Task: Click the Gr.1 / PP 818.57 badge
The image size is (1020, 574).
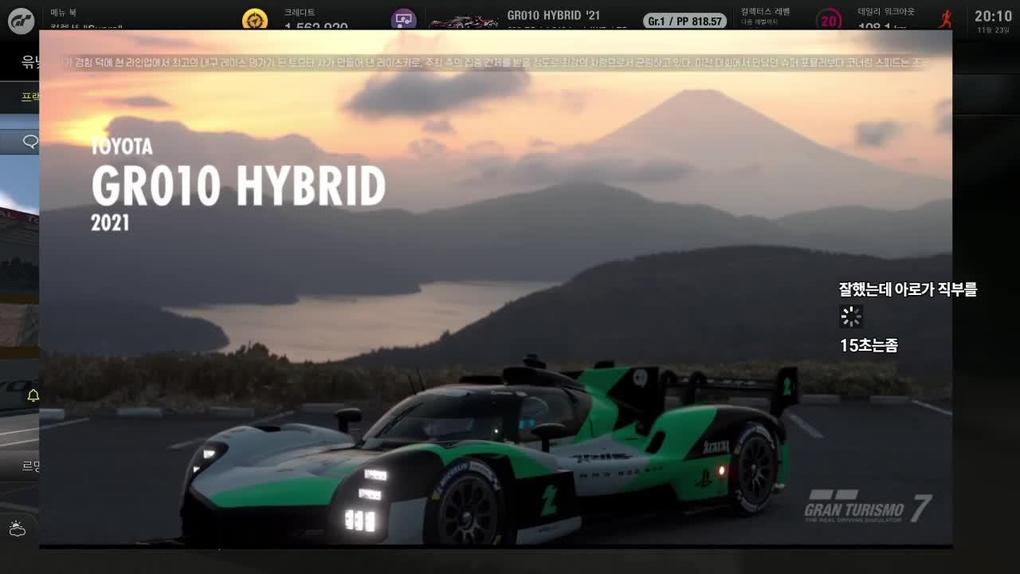Action: [x=685, y=21]
